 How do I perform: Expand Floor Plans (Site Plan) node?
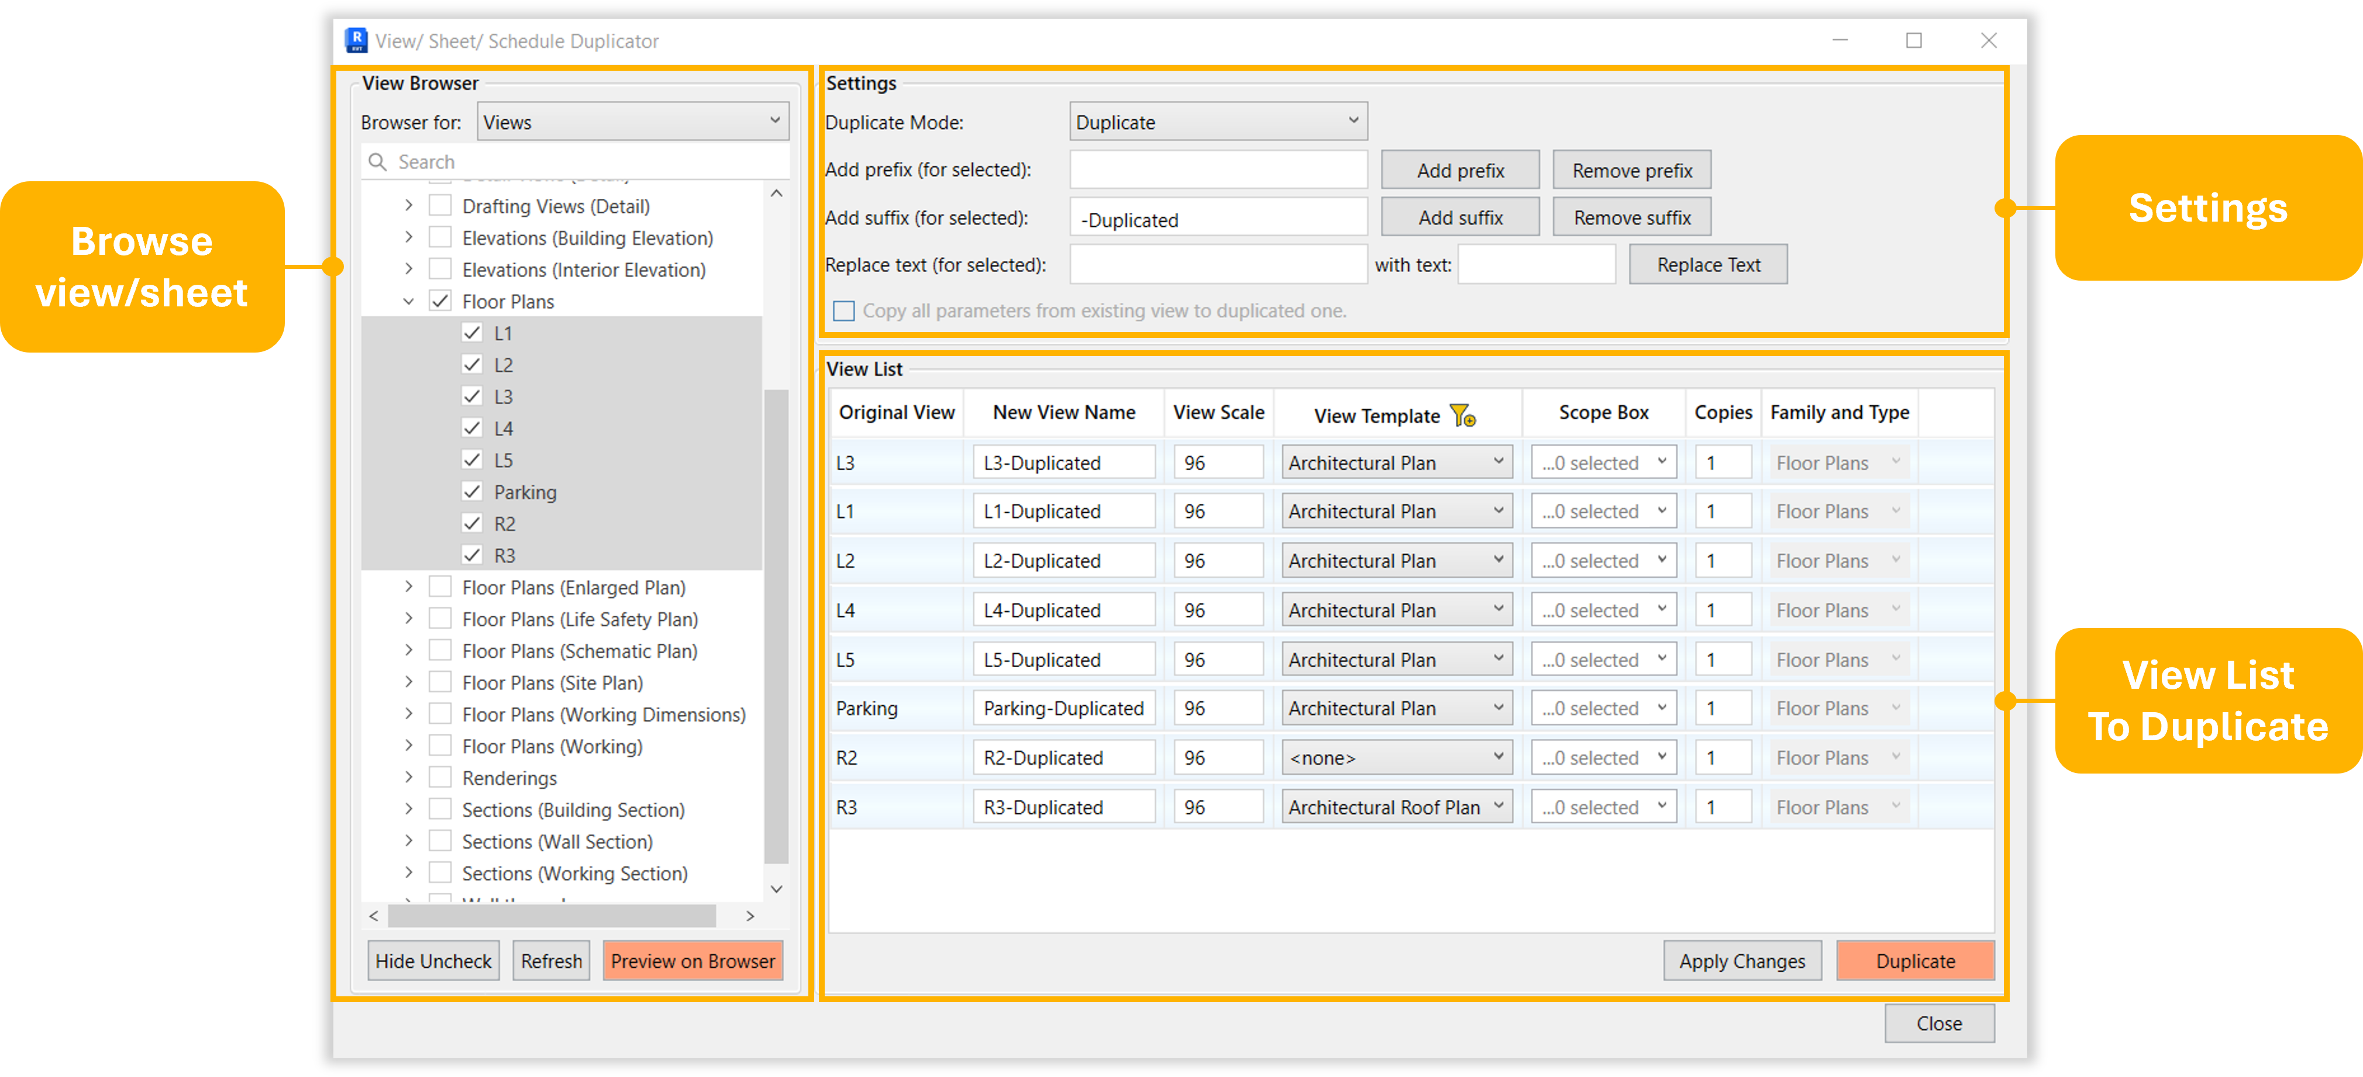[408, 682]
